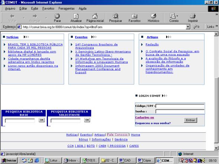The width and height of the screenshot is (219, 164).
Task: Open footer Informações link
Action: tap(101, 140)
